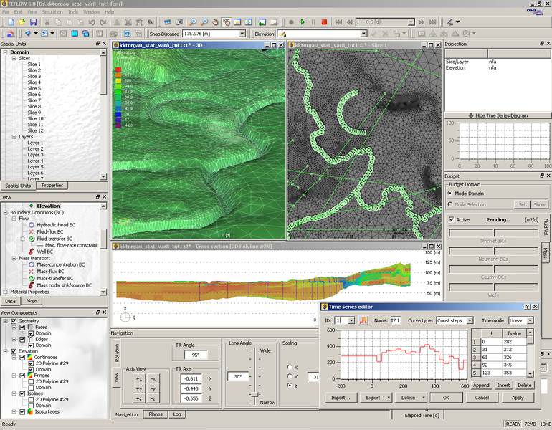Click the Import... button

tap(341, 398)
